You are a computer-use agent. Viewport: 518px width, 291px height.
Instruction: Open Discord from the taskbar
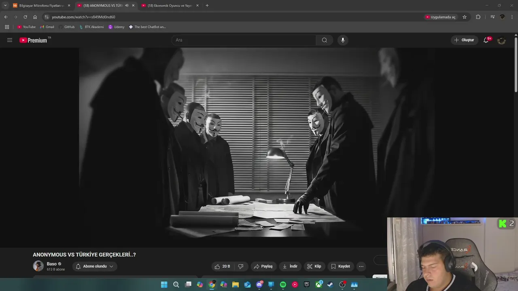point(259,285)
